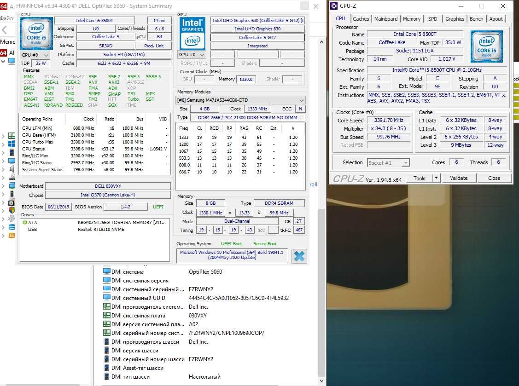519x386 pixels.
Task: Select the CPU tab in CPU-Z
Action: [341, 18]
